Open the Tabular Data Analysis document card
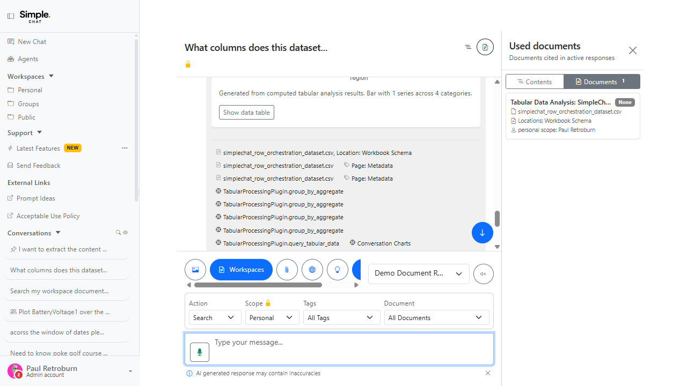Screen dimensions: 687x386 (x=573, y=116)
